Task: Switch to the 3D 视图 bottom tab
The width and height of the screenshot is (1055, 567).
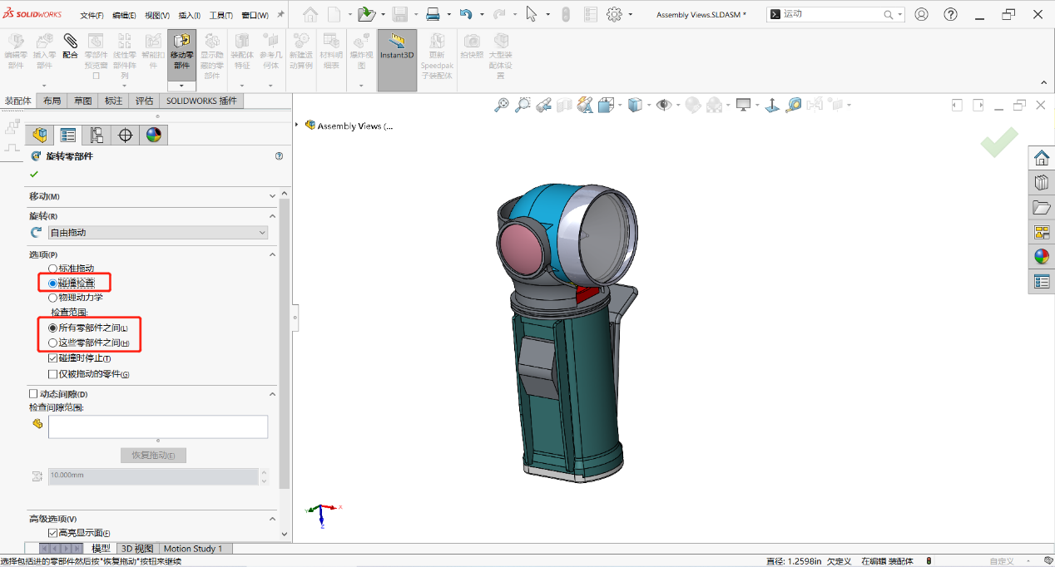Action: [137, 549]
